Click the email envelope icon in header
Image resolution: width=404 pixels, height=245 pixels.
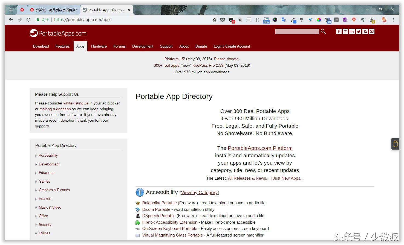point(372,31)
